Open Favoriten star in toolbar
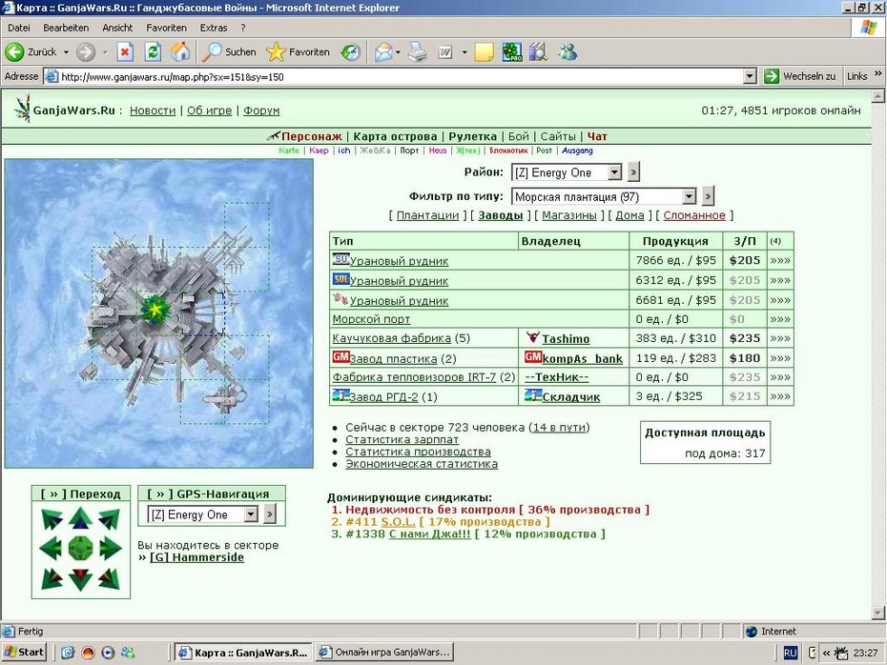 coord(299,52)
